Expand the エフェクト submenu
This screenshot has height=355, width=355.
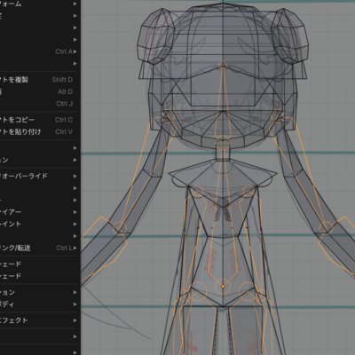pos(38,320)
